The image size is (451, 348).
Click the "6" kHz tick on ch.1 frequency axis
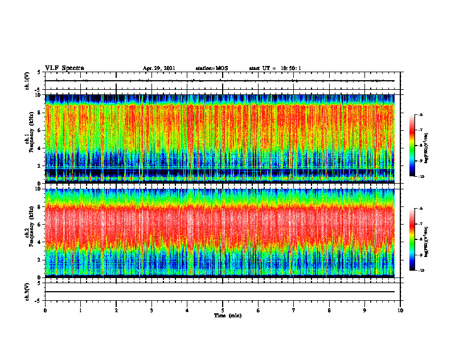coord(40,130)
